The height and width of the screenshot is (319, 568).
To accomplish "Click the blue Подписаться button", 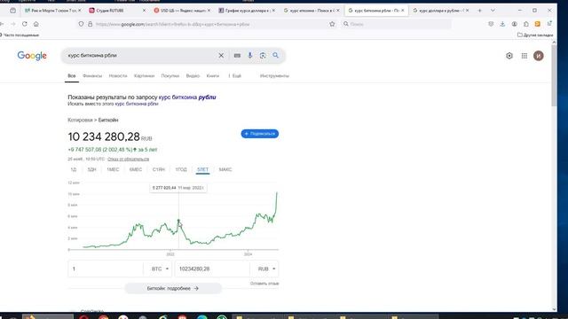I will (260, 134).
